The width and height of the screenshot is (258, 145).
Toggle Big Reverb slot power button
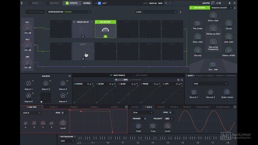click(96, 22)
